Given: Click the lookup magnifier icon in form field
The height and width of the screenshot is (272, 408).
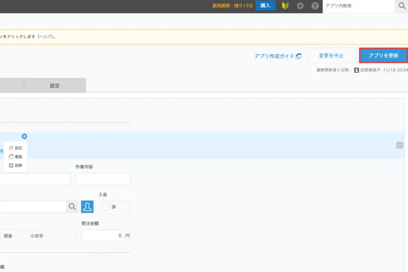Looking at the screenshot, I should pos(72,207).
